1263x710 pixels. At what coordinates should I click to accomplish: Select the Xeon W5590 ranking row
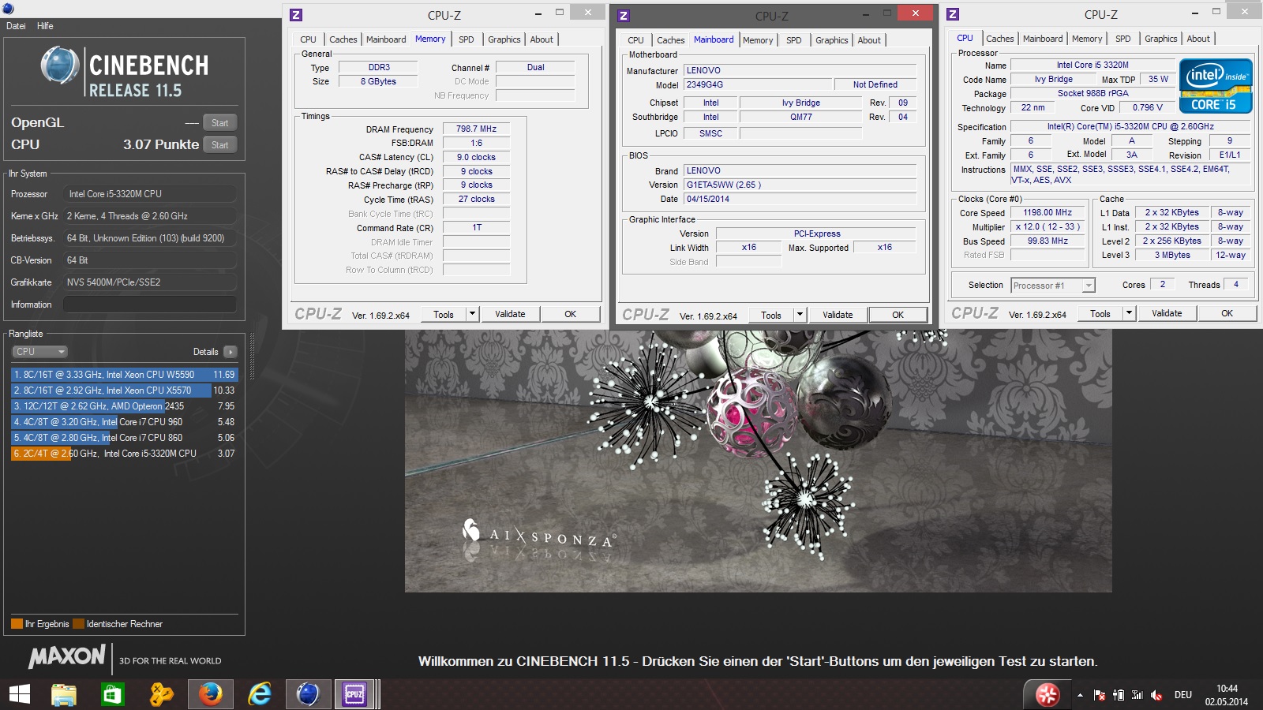tap(124, 375)
